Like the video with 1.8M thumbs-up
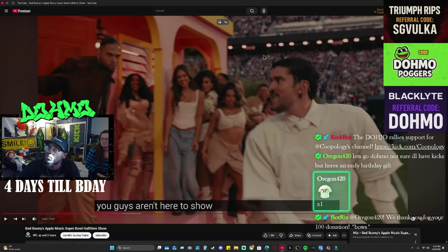This screenshot has width=448, height=252. (x=269, y=235)
